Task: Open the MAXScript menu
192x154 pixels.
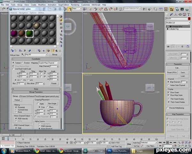Action: [96, 5]
